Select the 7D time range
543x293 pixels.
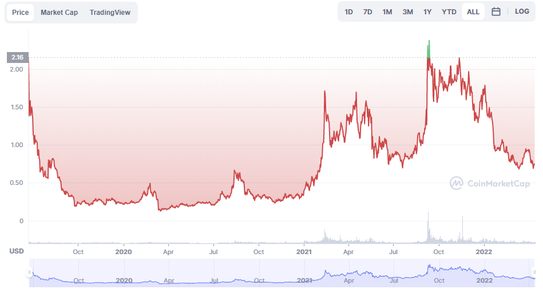coord(368,12)
